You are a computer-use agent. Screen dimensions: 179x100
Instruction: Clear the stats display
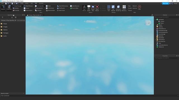click(x=139, y=7)
